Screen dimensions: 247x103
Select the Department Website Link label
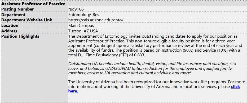[27, 20]
